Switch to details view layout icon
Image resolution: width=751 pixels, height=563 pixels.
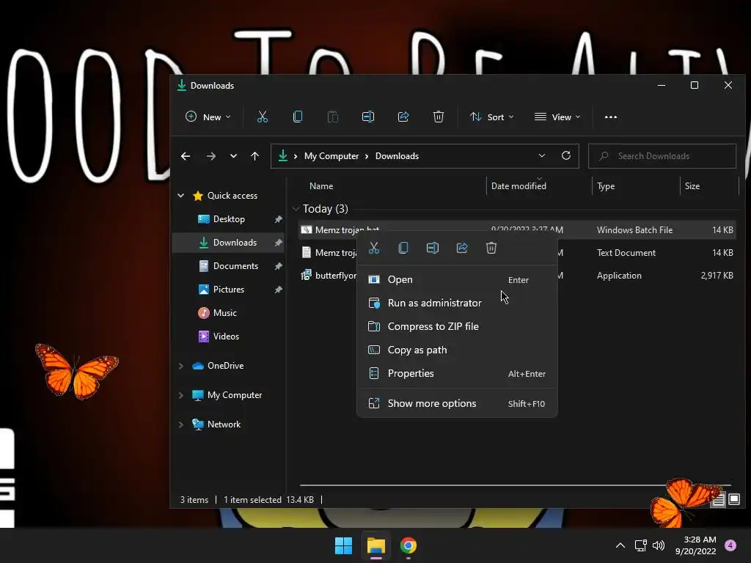tap(719, 500)
